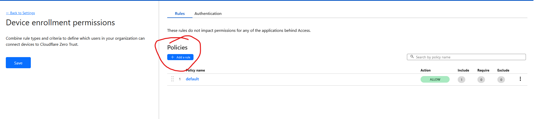Open the default policy link
Viewport: 535px width, 119px height.
pyautogui.click(x=192, y=79)
